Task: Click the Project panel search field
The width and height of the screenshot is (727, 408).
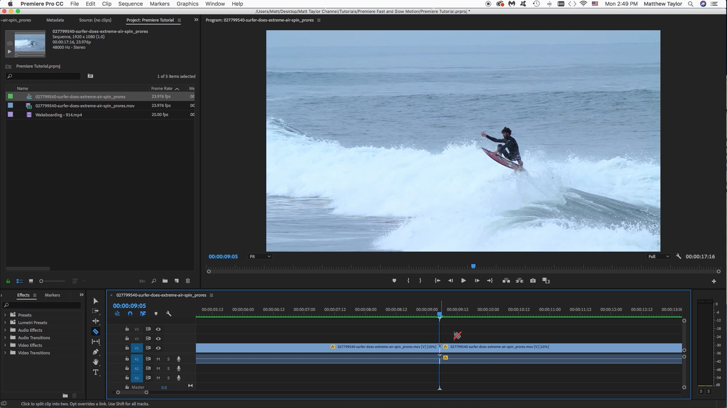Action: [43, 76]
